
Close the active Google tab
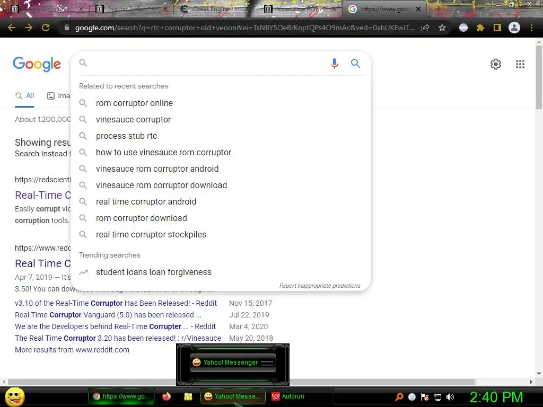(418, 9)
